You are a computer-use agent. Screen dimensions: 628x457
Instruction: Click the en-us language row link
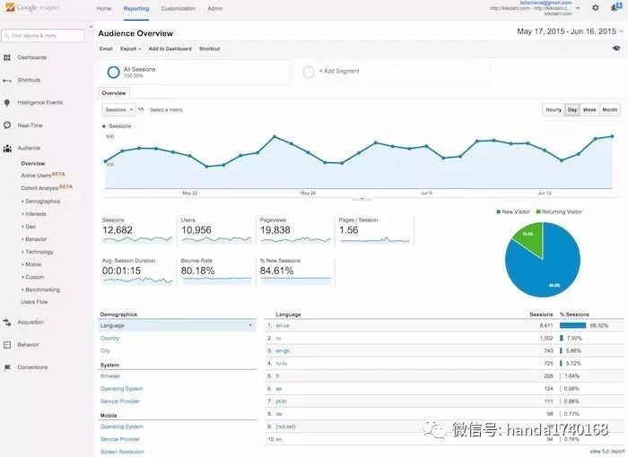click(283, 326)
